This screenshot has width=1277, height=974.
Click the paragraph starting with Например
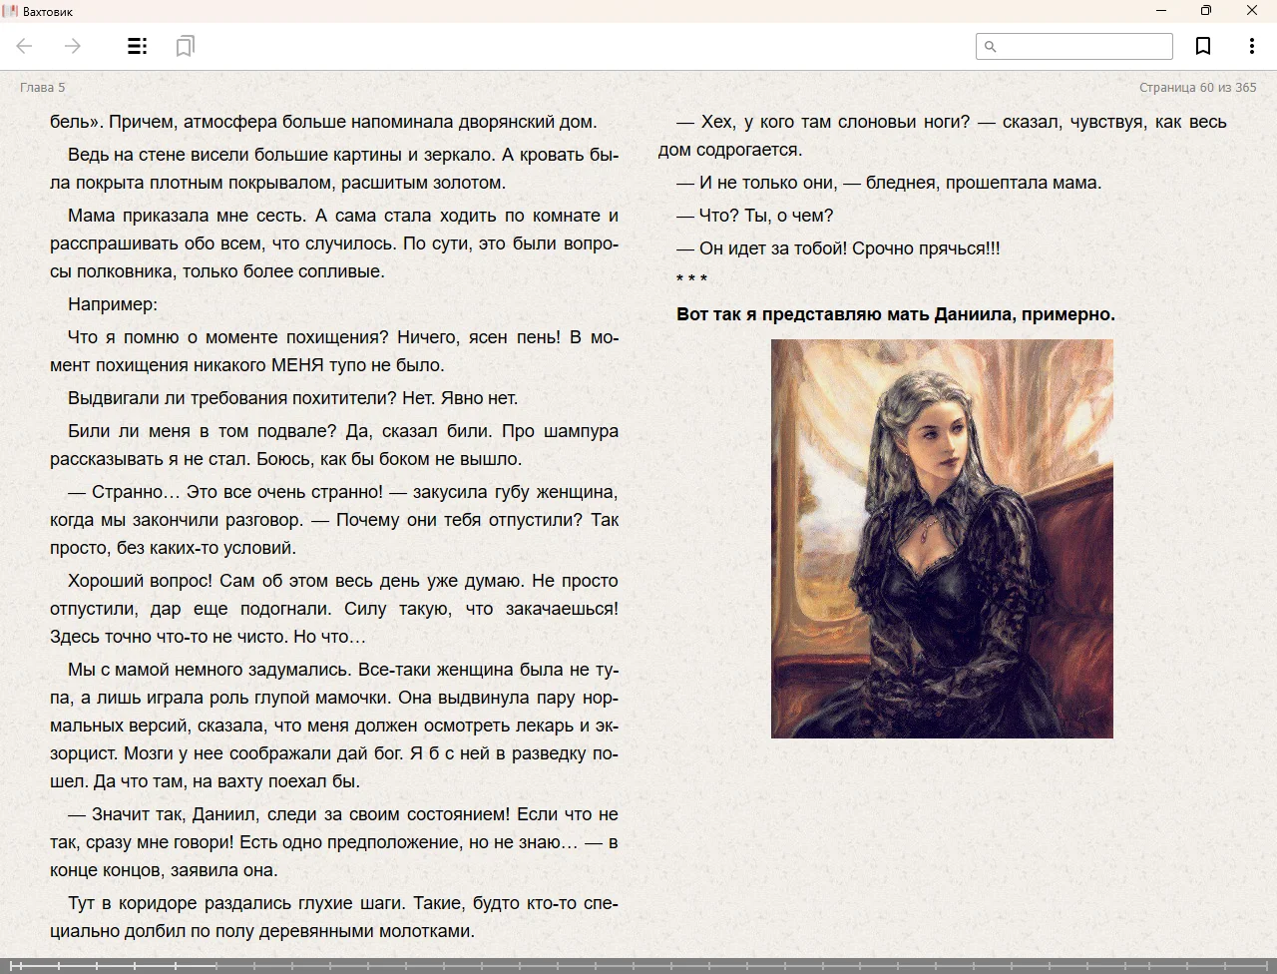pos(113,304)
